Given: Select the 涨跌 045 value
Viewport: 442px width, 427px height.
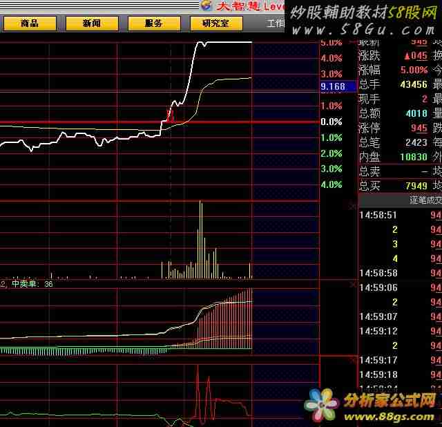Looking at the screenshot, I should (416, 55).
